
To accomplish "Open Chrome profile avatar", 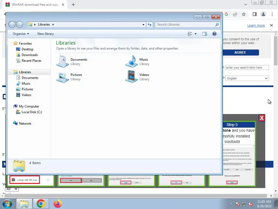I will click(263, 14).
